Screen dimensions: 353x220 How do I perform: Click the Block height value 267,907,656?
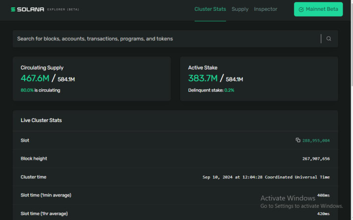point(316,159)
